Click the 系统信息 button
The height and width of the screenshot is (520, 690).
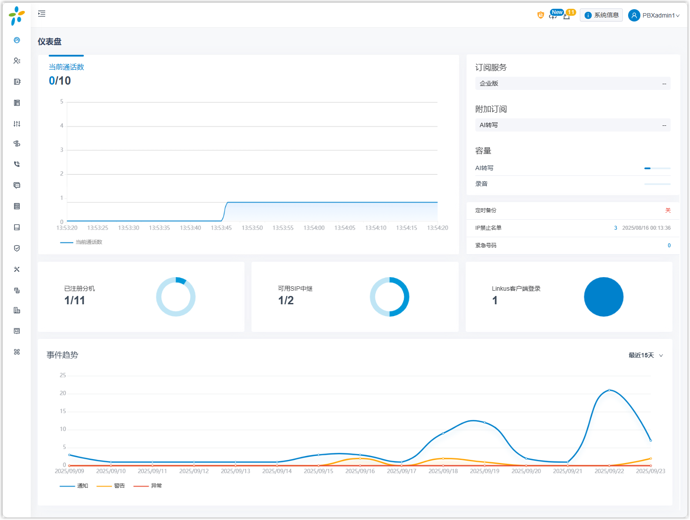[601, 15]
